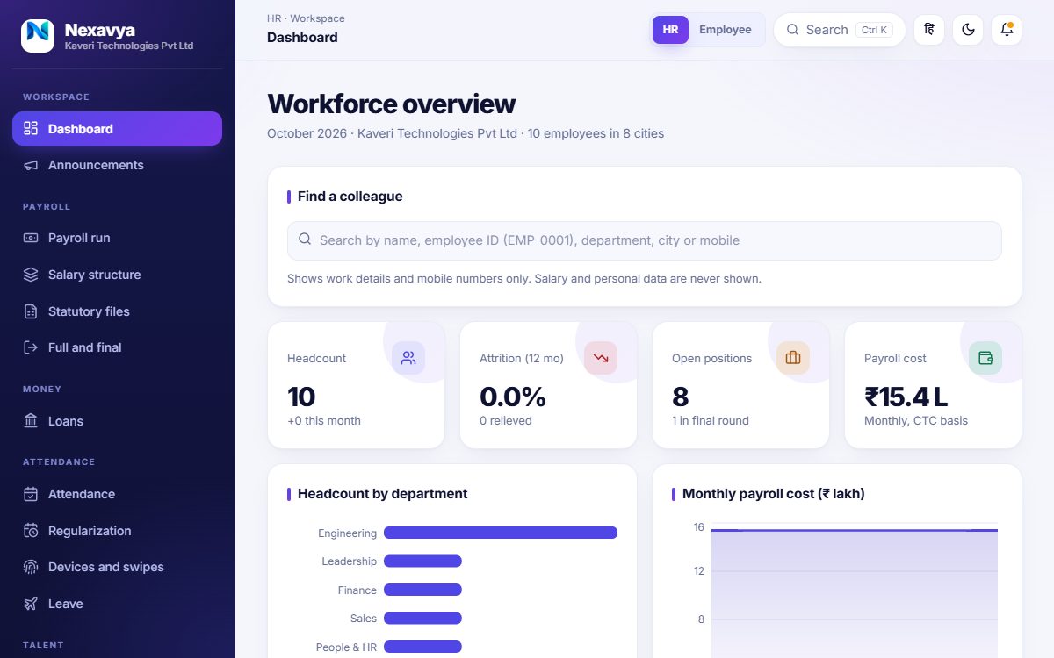Click the Salary structure layers icon
The height and width of the screenshot is (658, 1054).
pyautogui.click(x=31, y=275)
